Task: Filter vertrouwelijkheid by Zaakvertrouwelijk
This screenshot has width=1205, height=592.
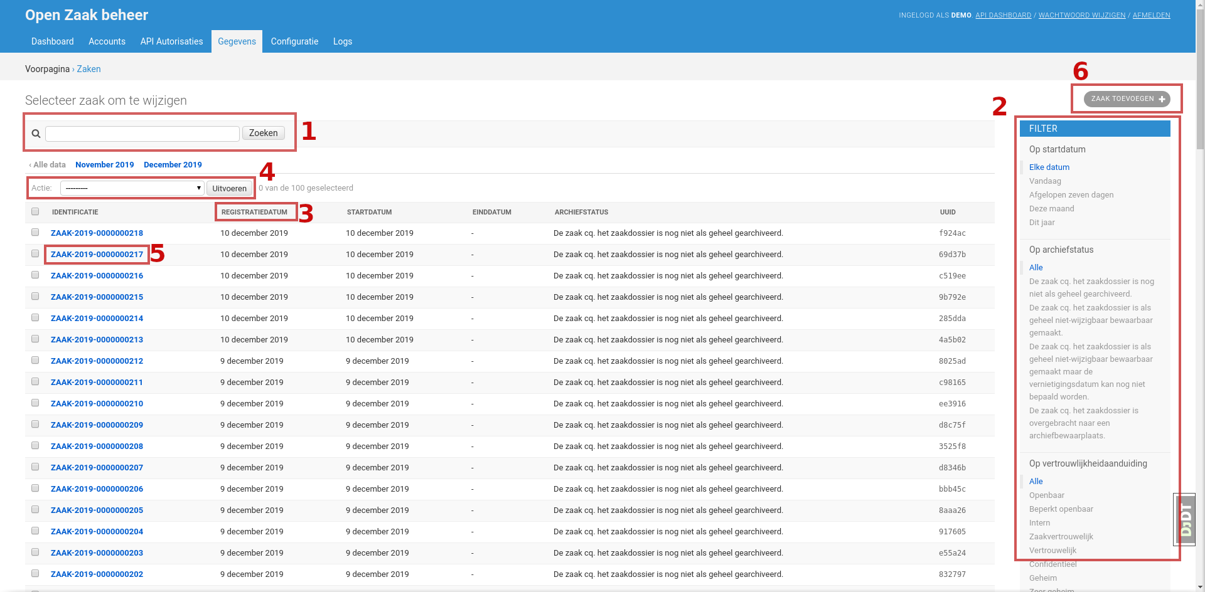Action: click(x=1061, y=537)
